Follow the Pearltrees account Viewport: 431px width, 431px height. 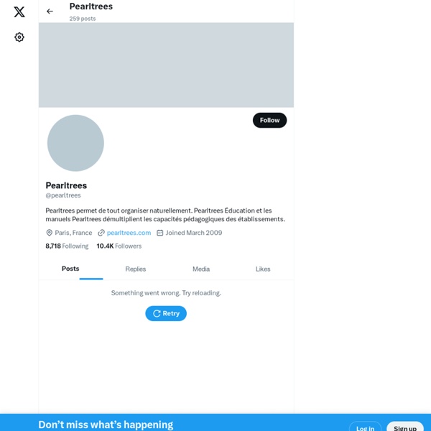tap(269, 120)
